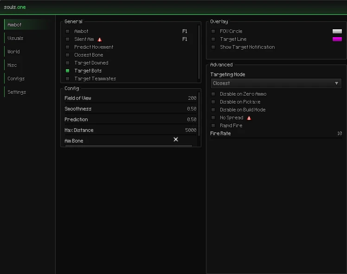The height and width of the screenshot is (274, 347).
Task: Disable the Target Bots checkbox
Action: tap(67, 71)
